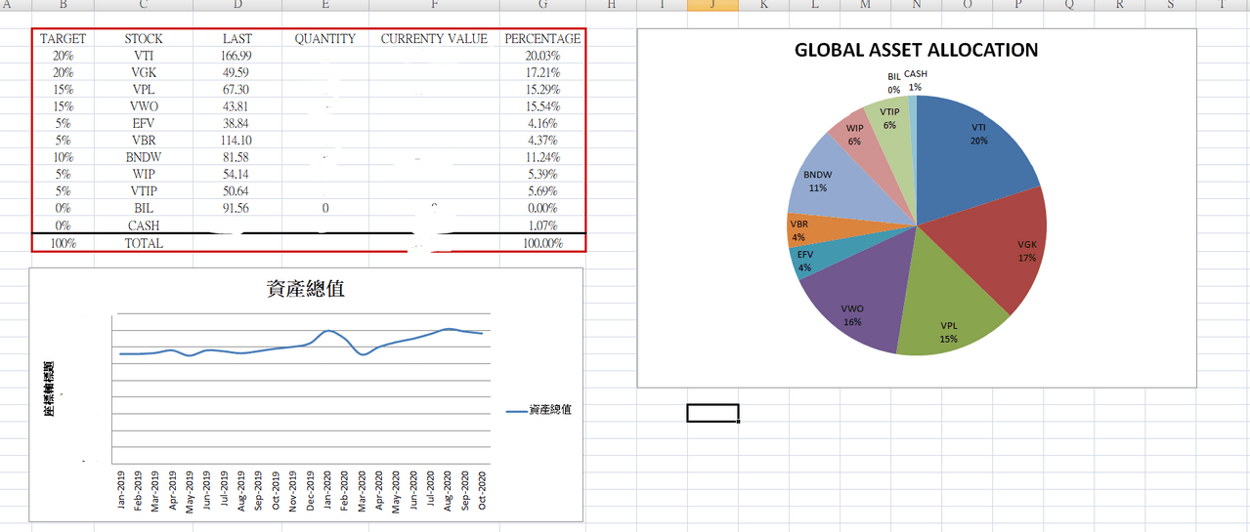Click the VTIP stock cell in the table
The height and width of the screenshot is (532, 1250).
click(x=144, y=191)
